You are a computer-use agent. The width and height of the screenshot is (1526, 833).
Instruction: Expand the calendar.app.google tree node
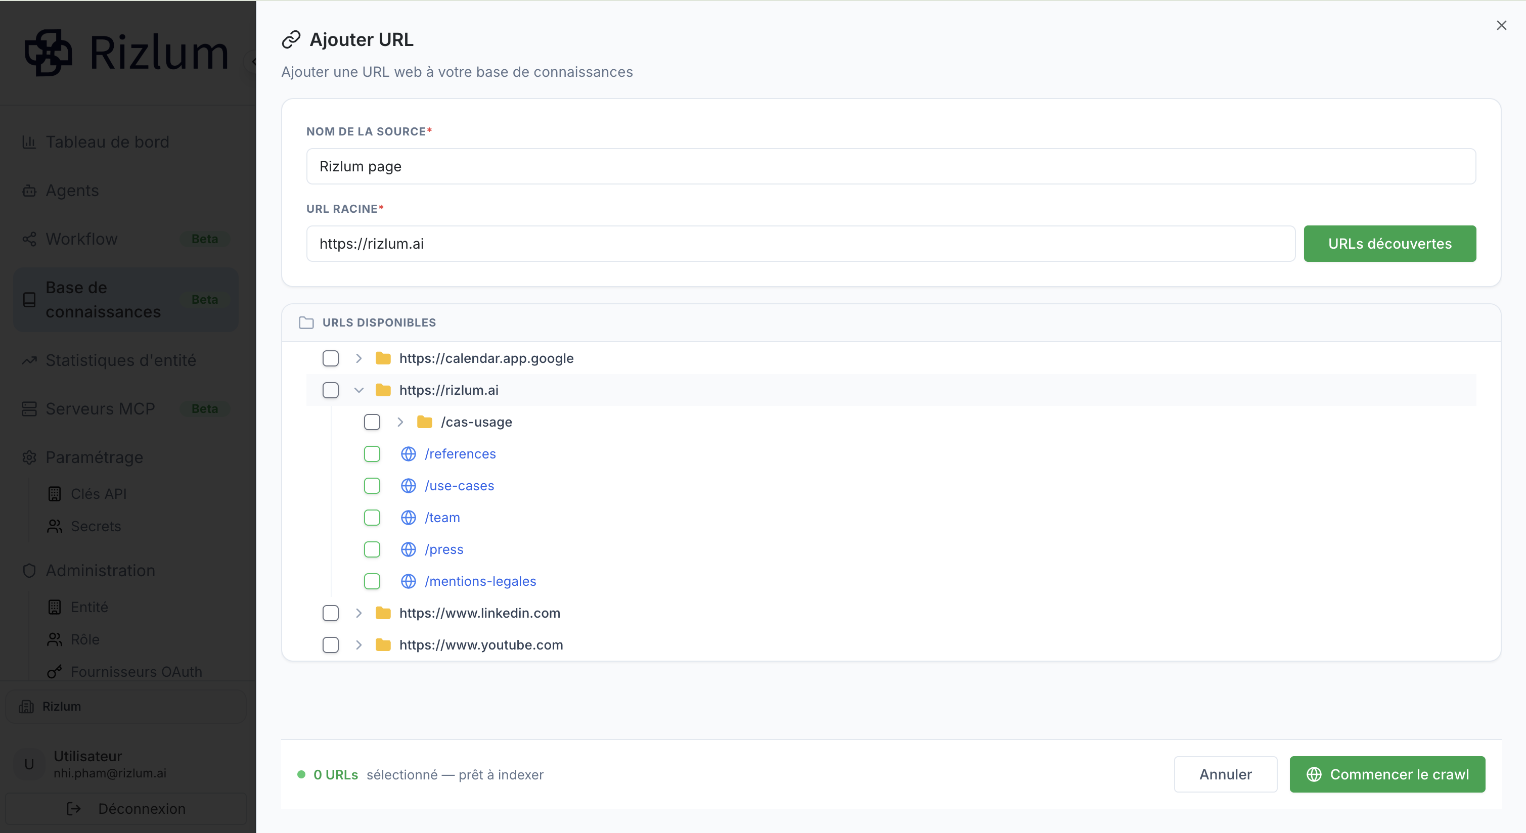[358, 358]
